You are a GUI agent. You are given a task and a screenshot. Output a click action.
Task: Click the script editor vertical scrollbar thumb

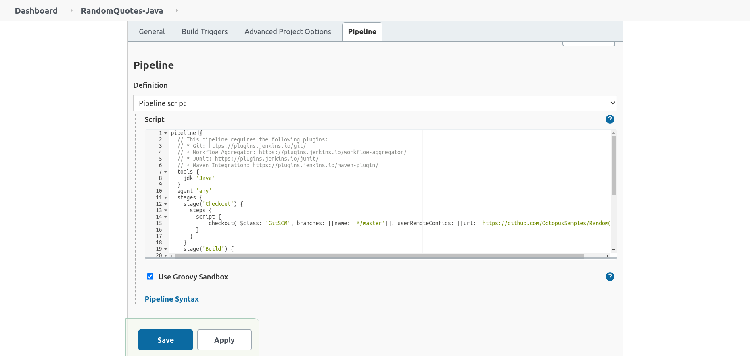[x=614, y=166]
